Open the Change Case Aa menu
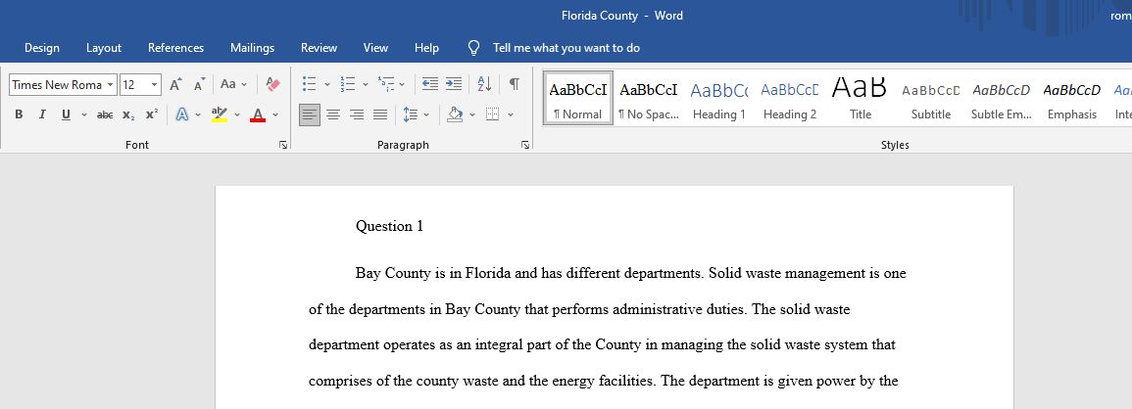The height and width of the screenshot is (409, 1132). [x=233, y=84]
